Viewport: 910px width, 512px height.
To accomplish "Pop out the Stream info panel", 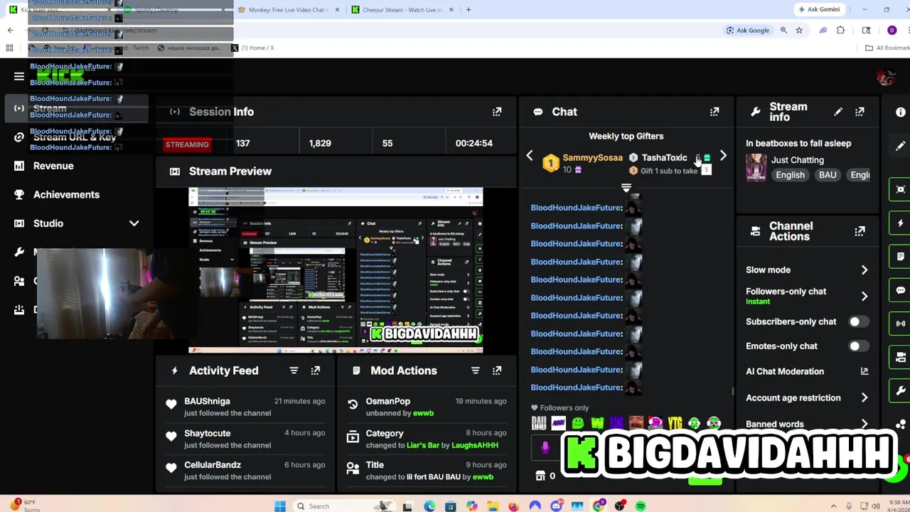I will pyautogui.click(x=860, y=112).
